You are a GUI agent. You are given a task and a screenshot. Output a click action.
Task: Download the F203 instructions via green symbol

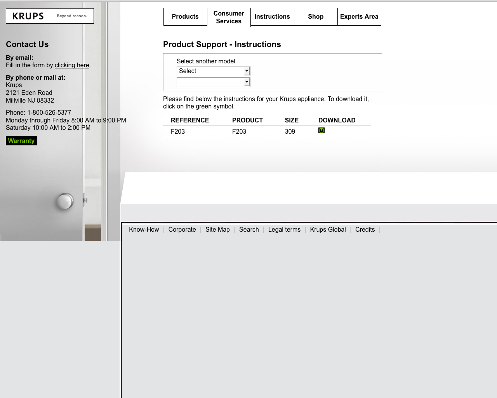tap(321, 131)
